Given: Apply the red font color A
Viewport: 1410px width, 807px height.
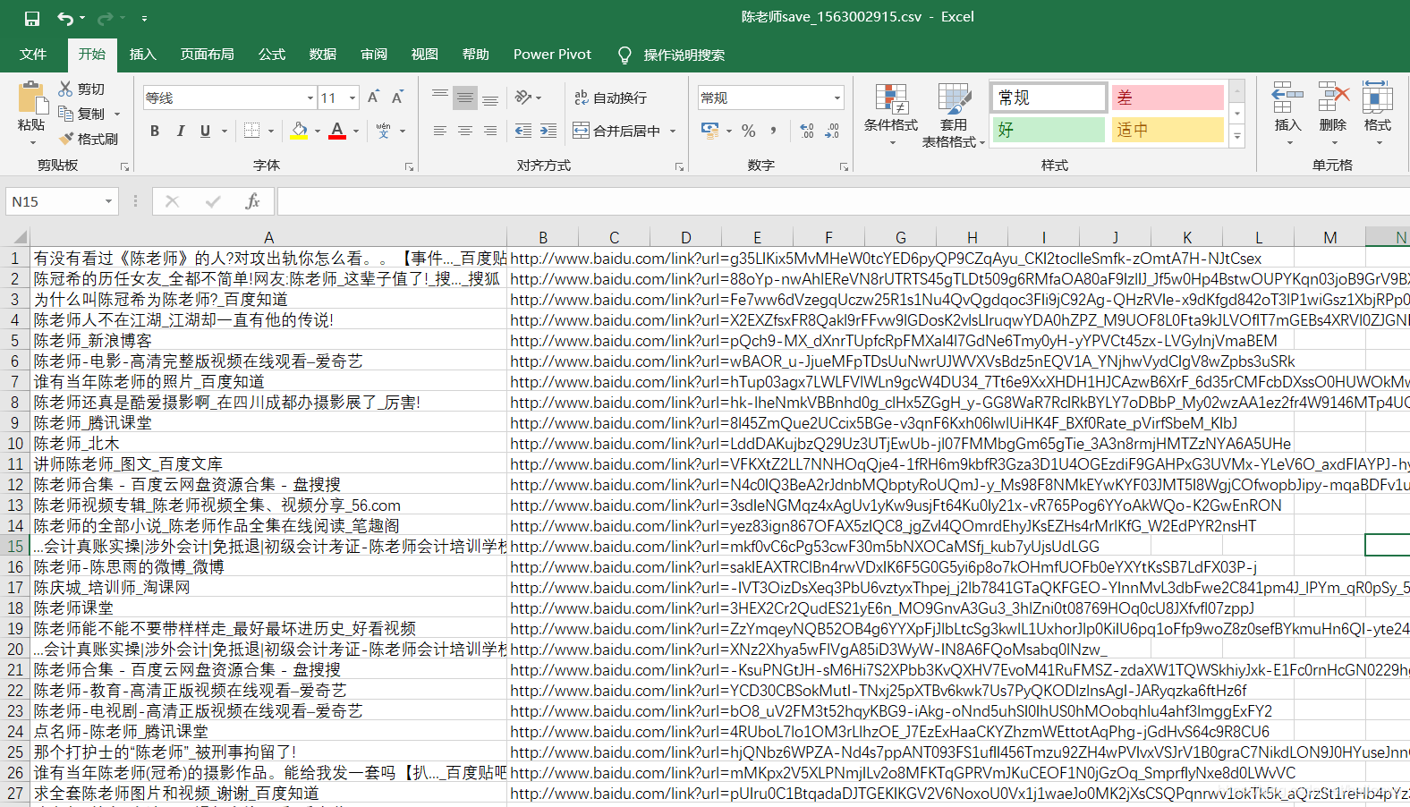Looking at the screenshot, I should [337, 131].
